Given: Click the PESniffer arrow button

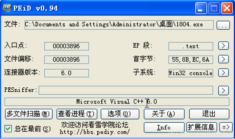Looking at the screenshot, I should [x=223, y=90].
